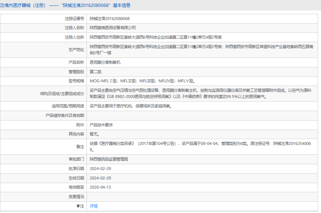Click registrant name 陕西莫格医用设备有限公司
Viewport: 321px width, 213px height.
(x=113, y=28)
